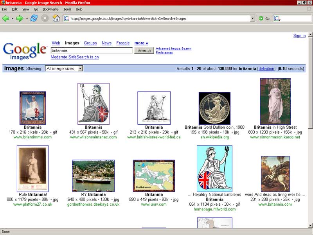Click the www.briantimms.com source text
Viewport: 313px width, 235px height.
pos(32,137)
